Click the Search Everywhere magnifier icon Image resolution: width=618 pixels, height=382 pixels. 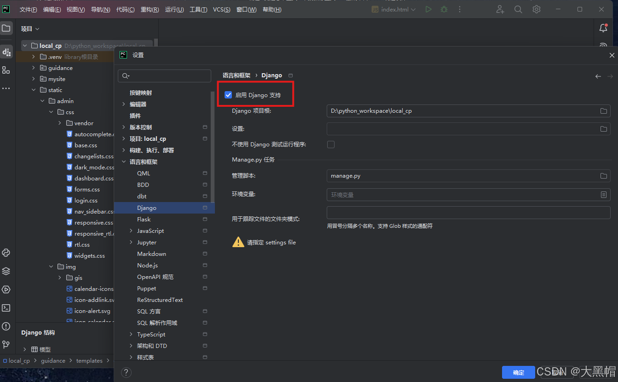(518, 9)
